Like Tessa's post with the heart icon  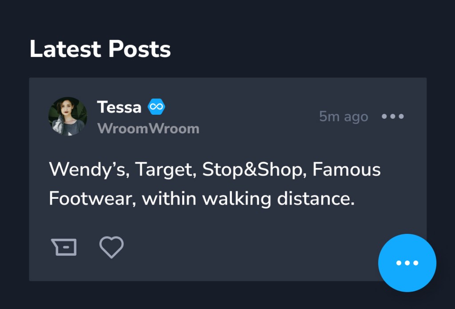(111, 247)
